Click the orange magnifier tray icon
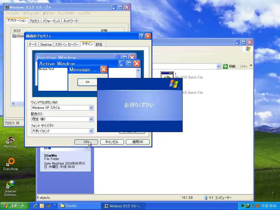The width and height of the screenshot is (280, 210). tap(258, 206)
